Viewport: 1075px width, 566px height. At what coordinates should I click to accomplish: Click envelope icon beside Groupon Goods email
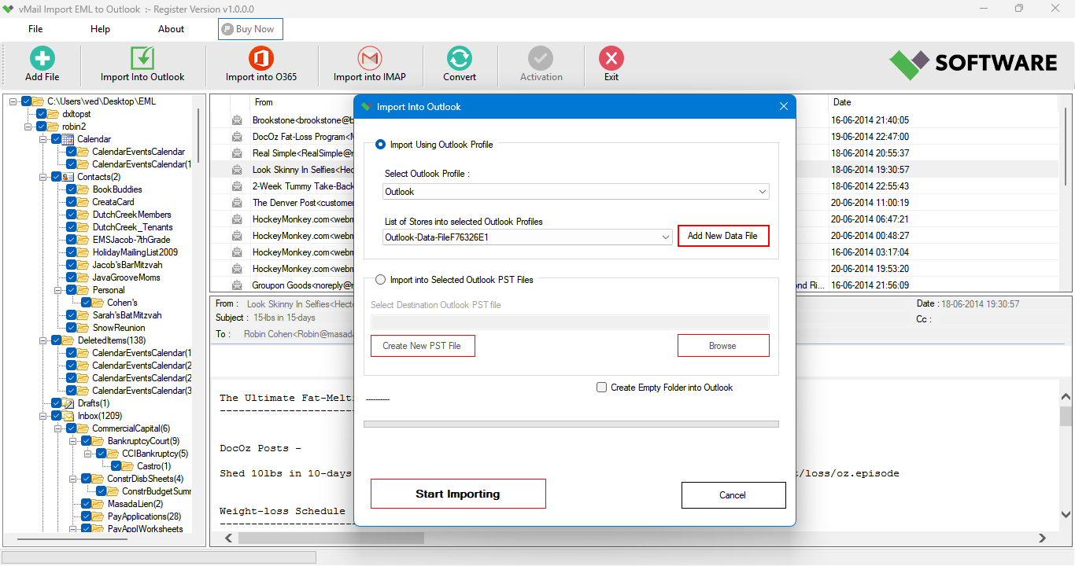pyautogui.click(x=237, y=285)
